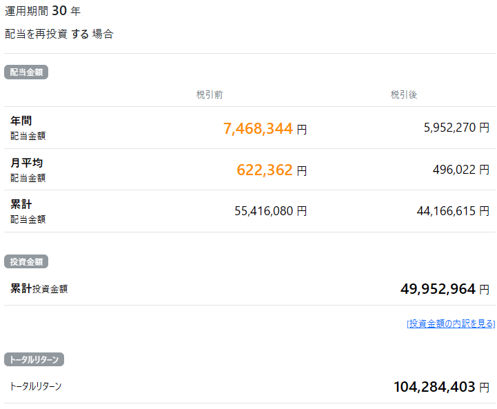Click the 累計投資金額 label
Viewport: 497px width, 409px height.
pos(39,289)
